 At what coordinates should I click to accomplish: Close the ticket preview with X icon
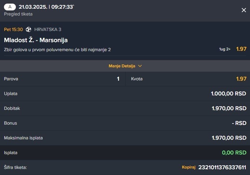244,10
